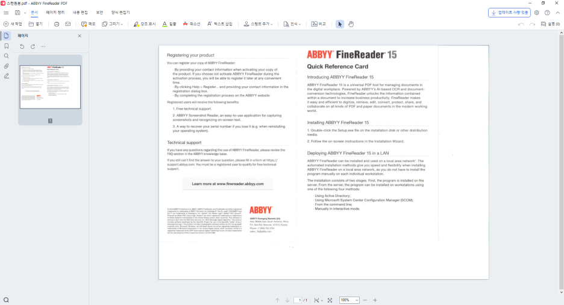This screenshot has width=564, height=305.
Task: Open the 보안 tab
Action: (x=99, y=13)
